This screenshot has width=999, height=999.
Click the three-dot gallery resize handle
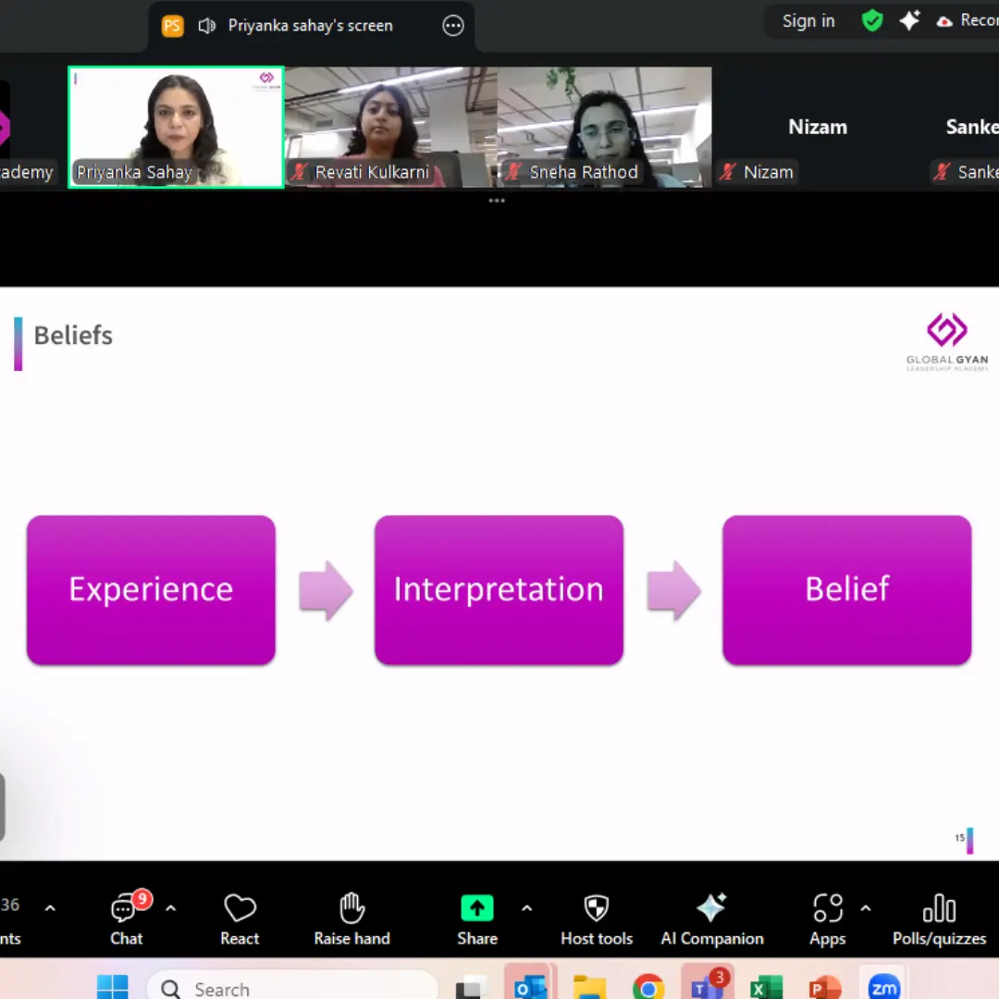click(497, 200)
